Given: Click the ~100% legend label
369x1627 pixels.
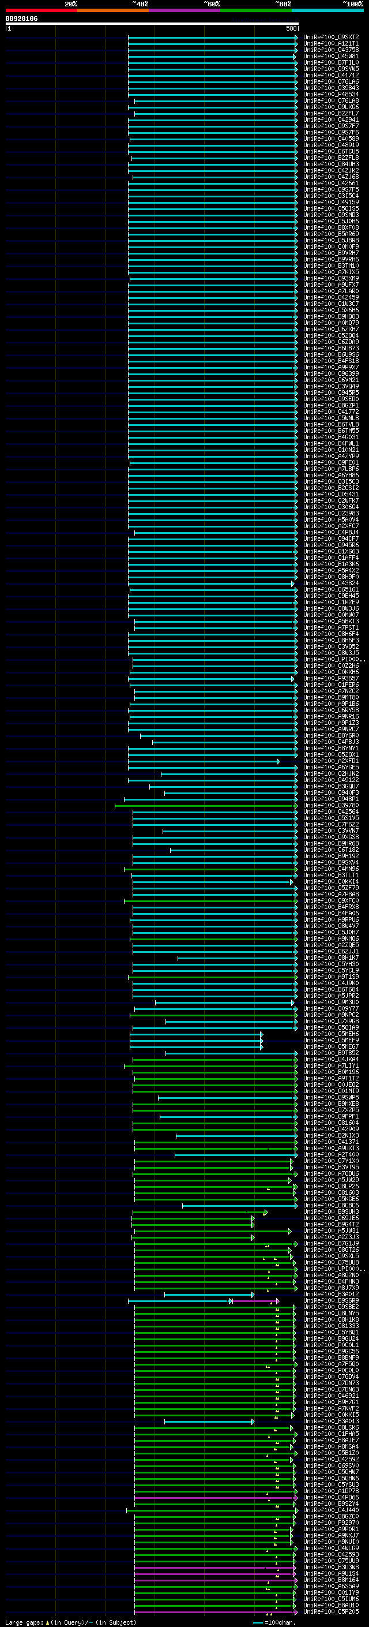Looking at the screenshot, I should pyautogui.click(x=353, y=4).
